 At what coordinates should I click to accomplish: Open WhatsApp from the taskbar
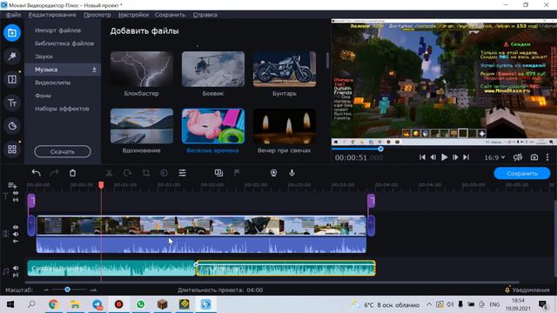click(140, 304)
